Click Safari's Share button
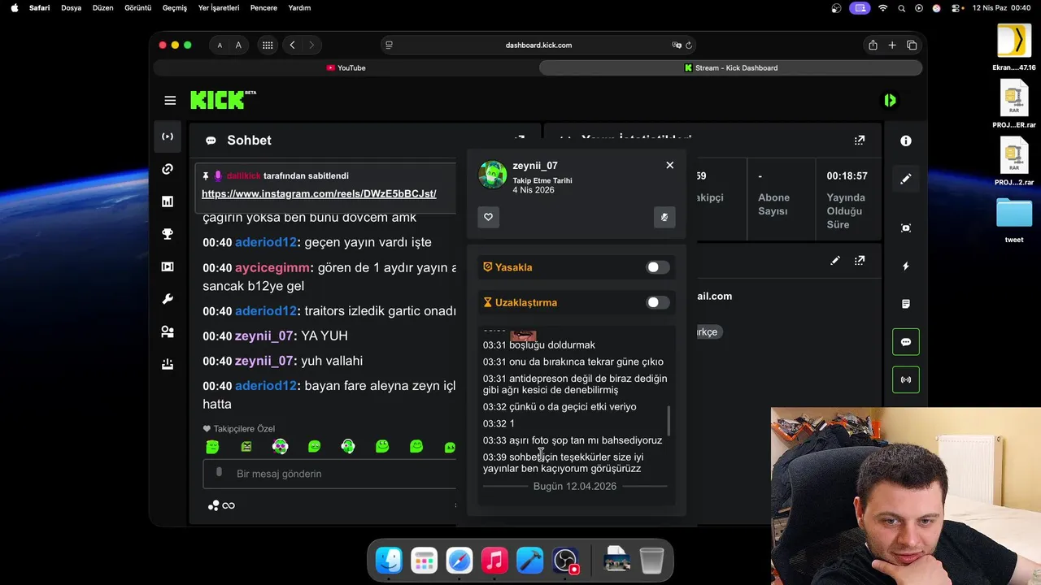Viewport: 1041px width, 585px height. tap(873, 45)
